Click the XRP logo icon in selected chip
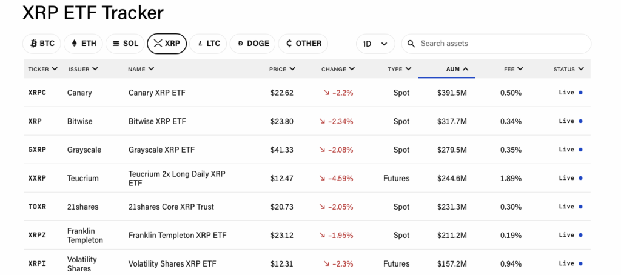The height and width of the screenshot is (275, 621). coord(158,44)
